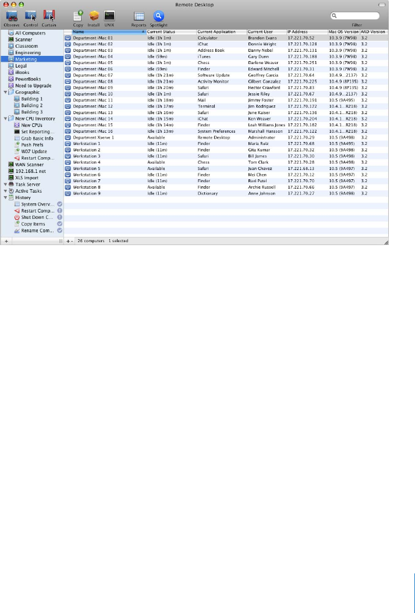
Task: Select the Need to Upgrade list
Action: (32, 86)
